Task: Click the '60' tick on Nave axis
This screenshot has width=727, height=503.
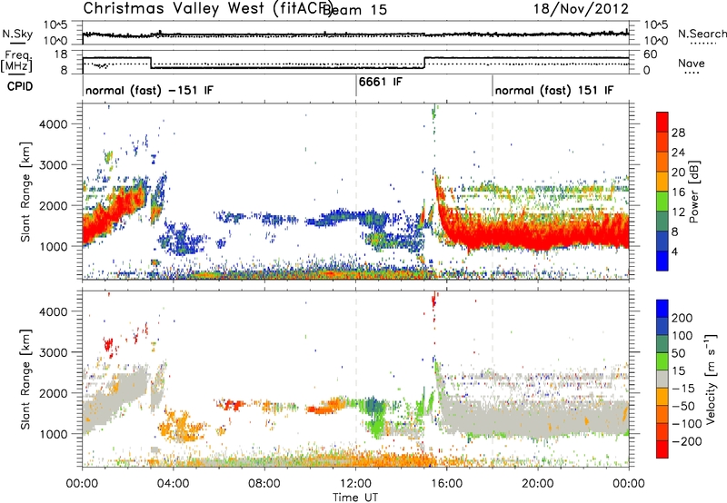Action: point(651,54)
